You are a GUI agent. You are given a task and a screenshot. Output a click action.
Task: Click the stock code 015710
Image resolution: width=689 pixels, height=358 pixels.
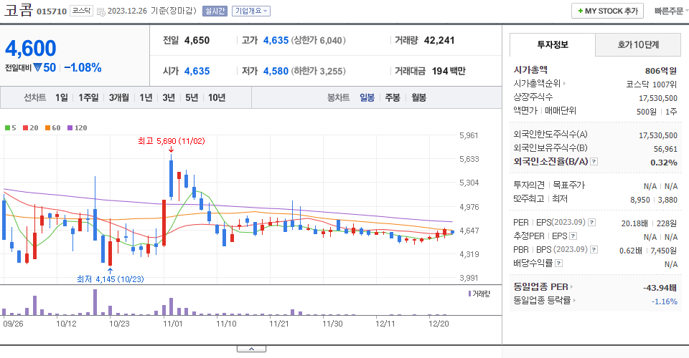coord(52,11)
